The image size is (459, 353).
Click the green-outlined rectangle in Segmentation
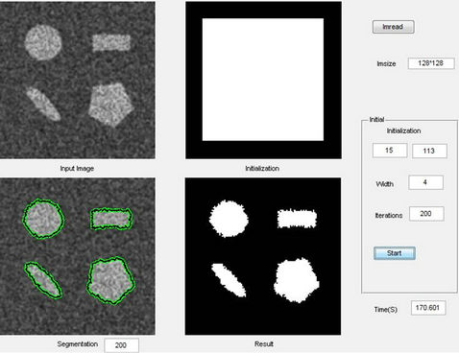click(111, 219)
